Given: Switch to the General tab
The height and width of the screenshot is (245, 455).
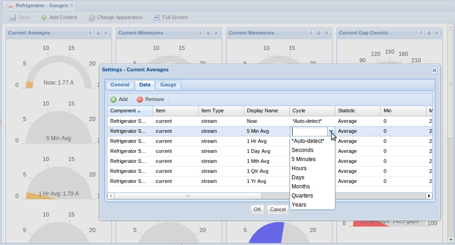Looking at the screenshot, I should point(120,85).
